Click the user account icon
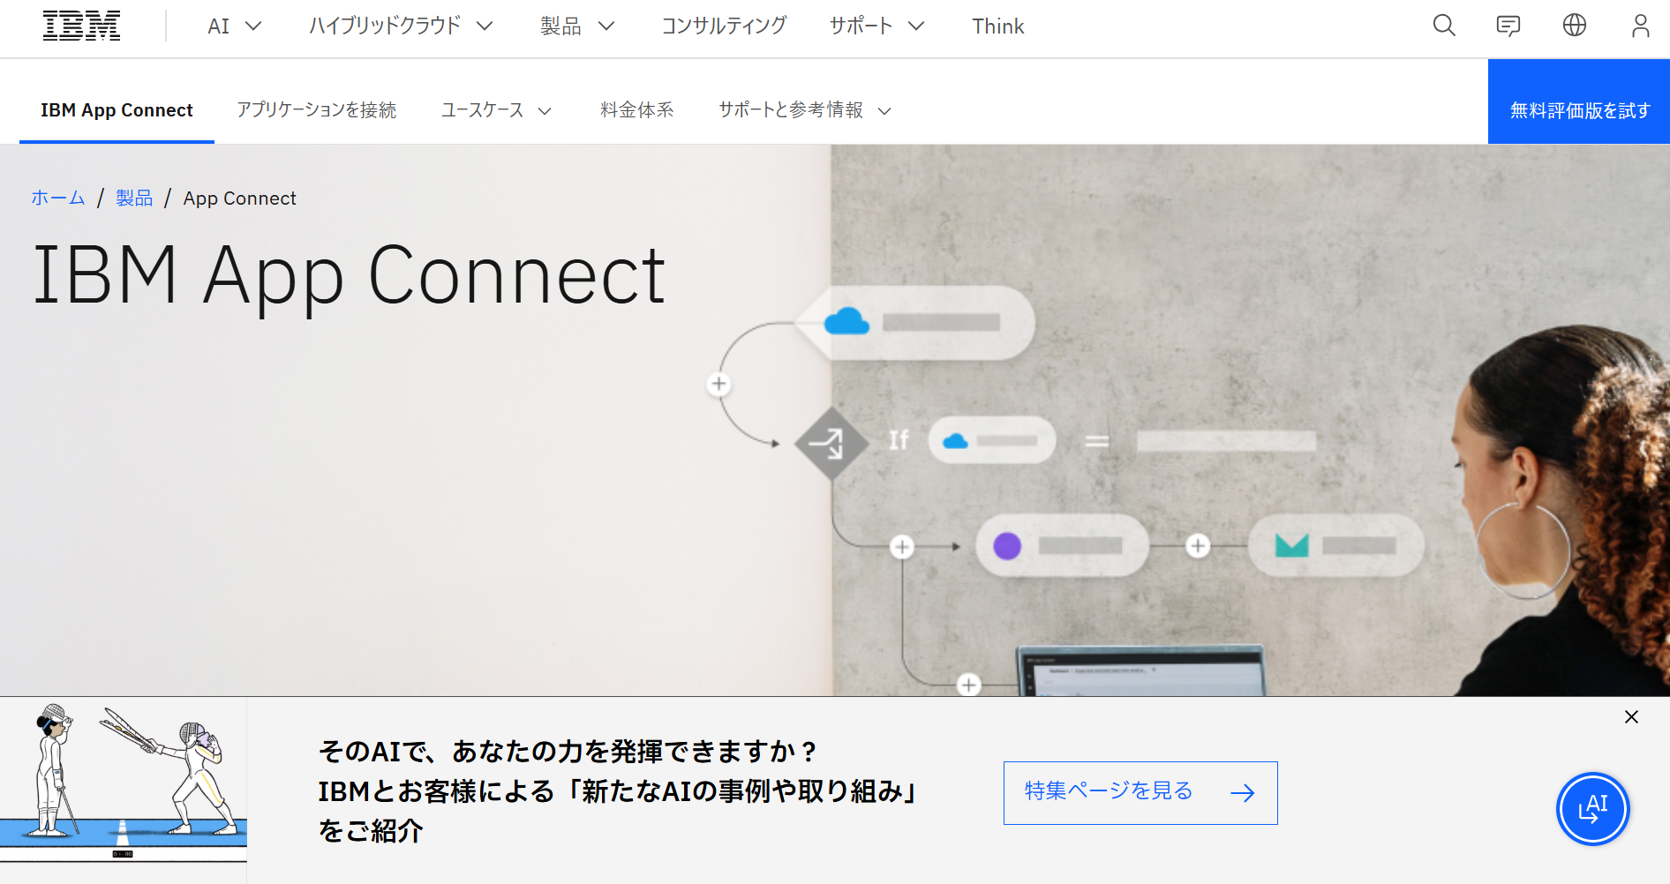Image resolution: width=1670 pixels, height=884 pixels. tap(1640, 26)
